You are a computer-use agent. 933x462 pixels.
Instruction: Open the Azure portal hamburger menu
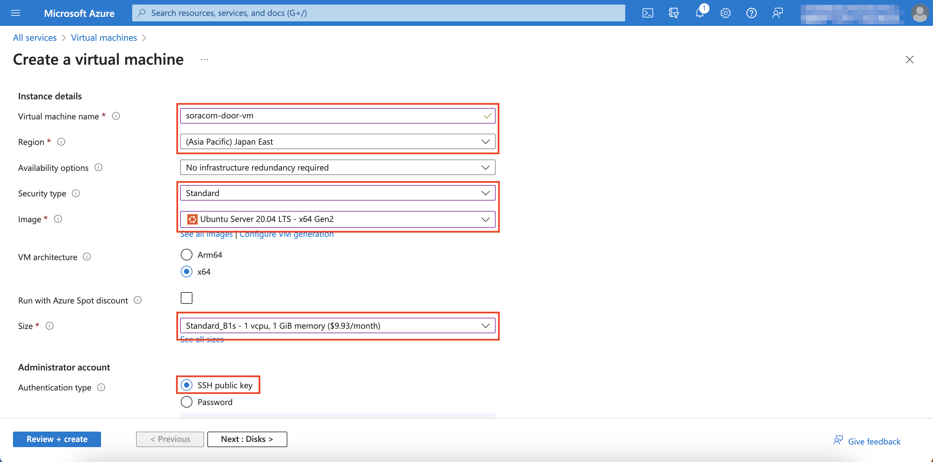15,13
